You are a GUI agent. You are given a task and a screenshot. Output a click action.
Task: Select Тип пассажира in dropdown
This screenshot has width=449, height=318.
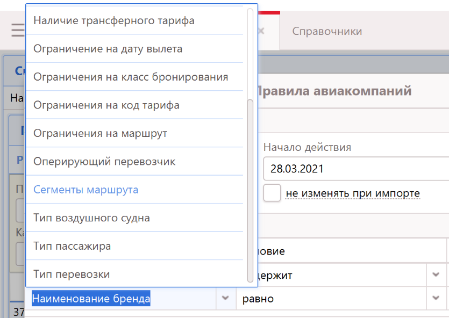[72, 246]
